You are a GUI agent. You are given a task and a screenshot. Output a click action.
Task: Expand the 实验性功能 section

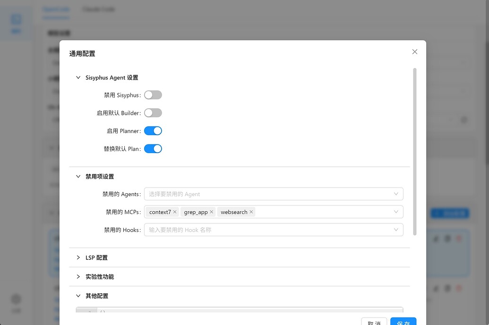pos(78,277)
